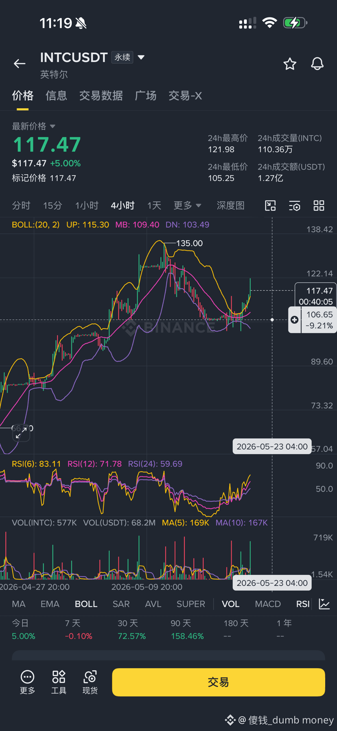Tap the current price tag 117.47

tap(316, 296)
